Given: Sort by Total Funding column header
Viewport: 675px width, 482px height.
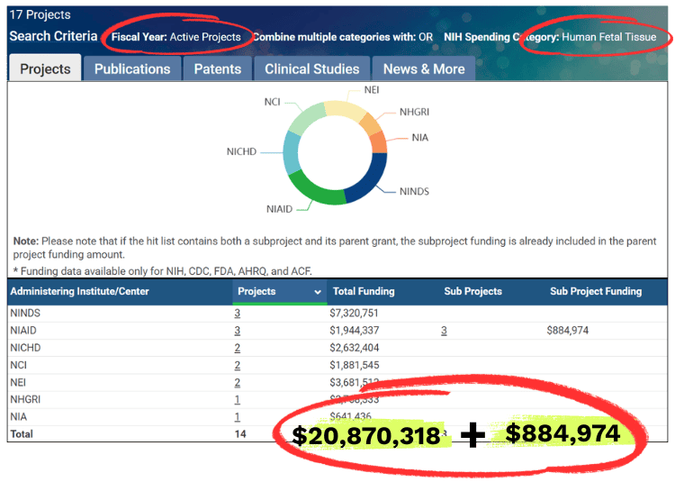Looking at the screenshot, I should pyautogui.click(x=364, y=292).
